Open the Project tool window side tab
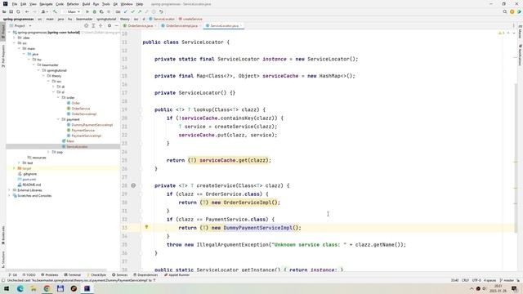This screenshot has height=294, width=523. pos(3,32)
